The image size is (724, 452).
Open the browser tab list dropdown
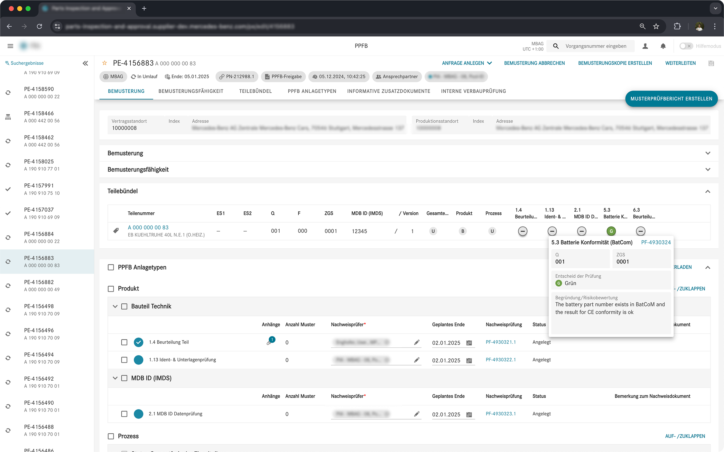tap(715, 8)
